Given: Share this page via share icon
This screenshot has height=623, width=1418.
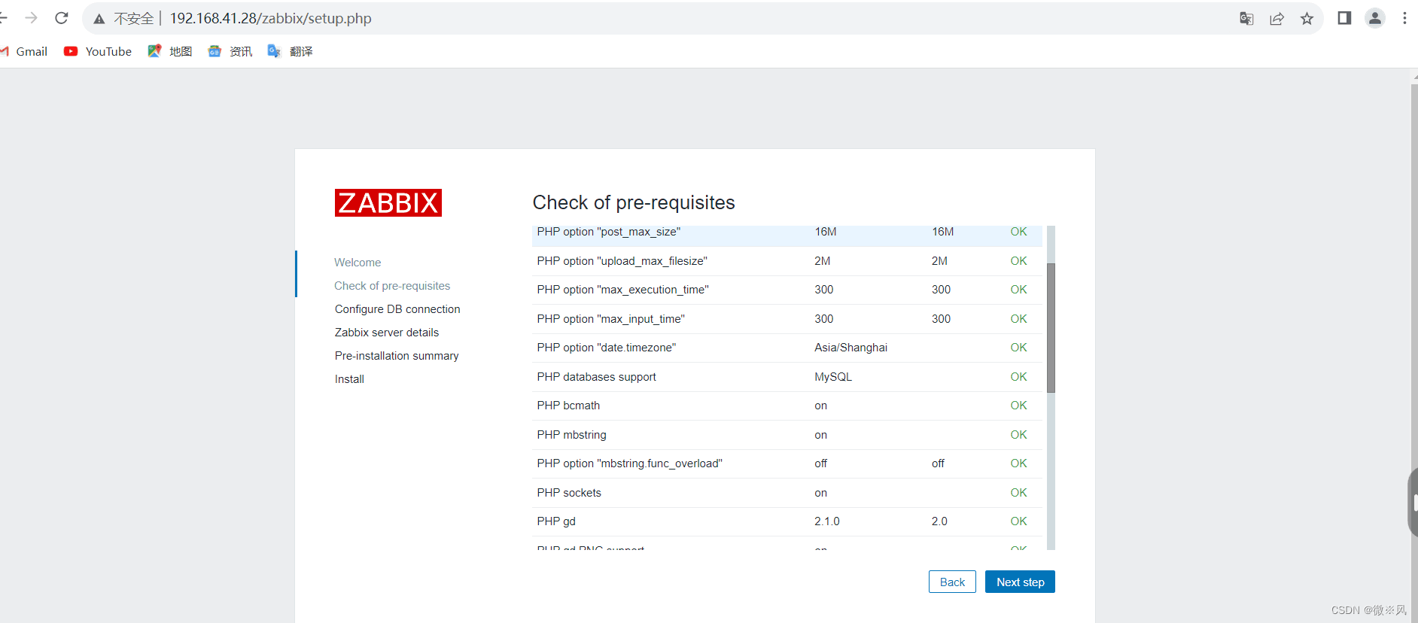Looking at the screenshot, I should click(1277, 19).
